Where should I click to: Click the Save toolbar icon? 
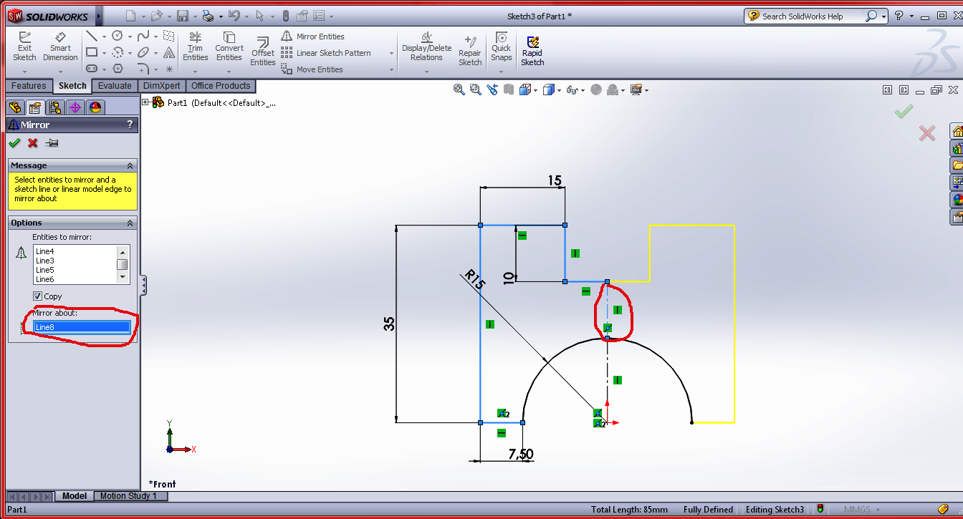coord(183,16)
